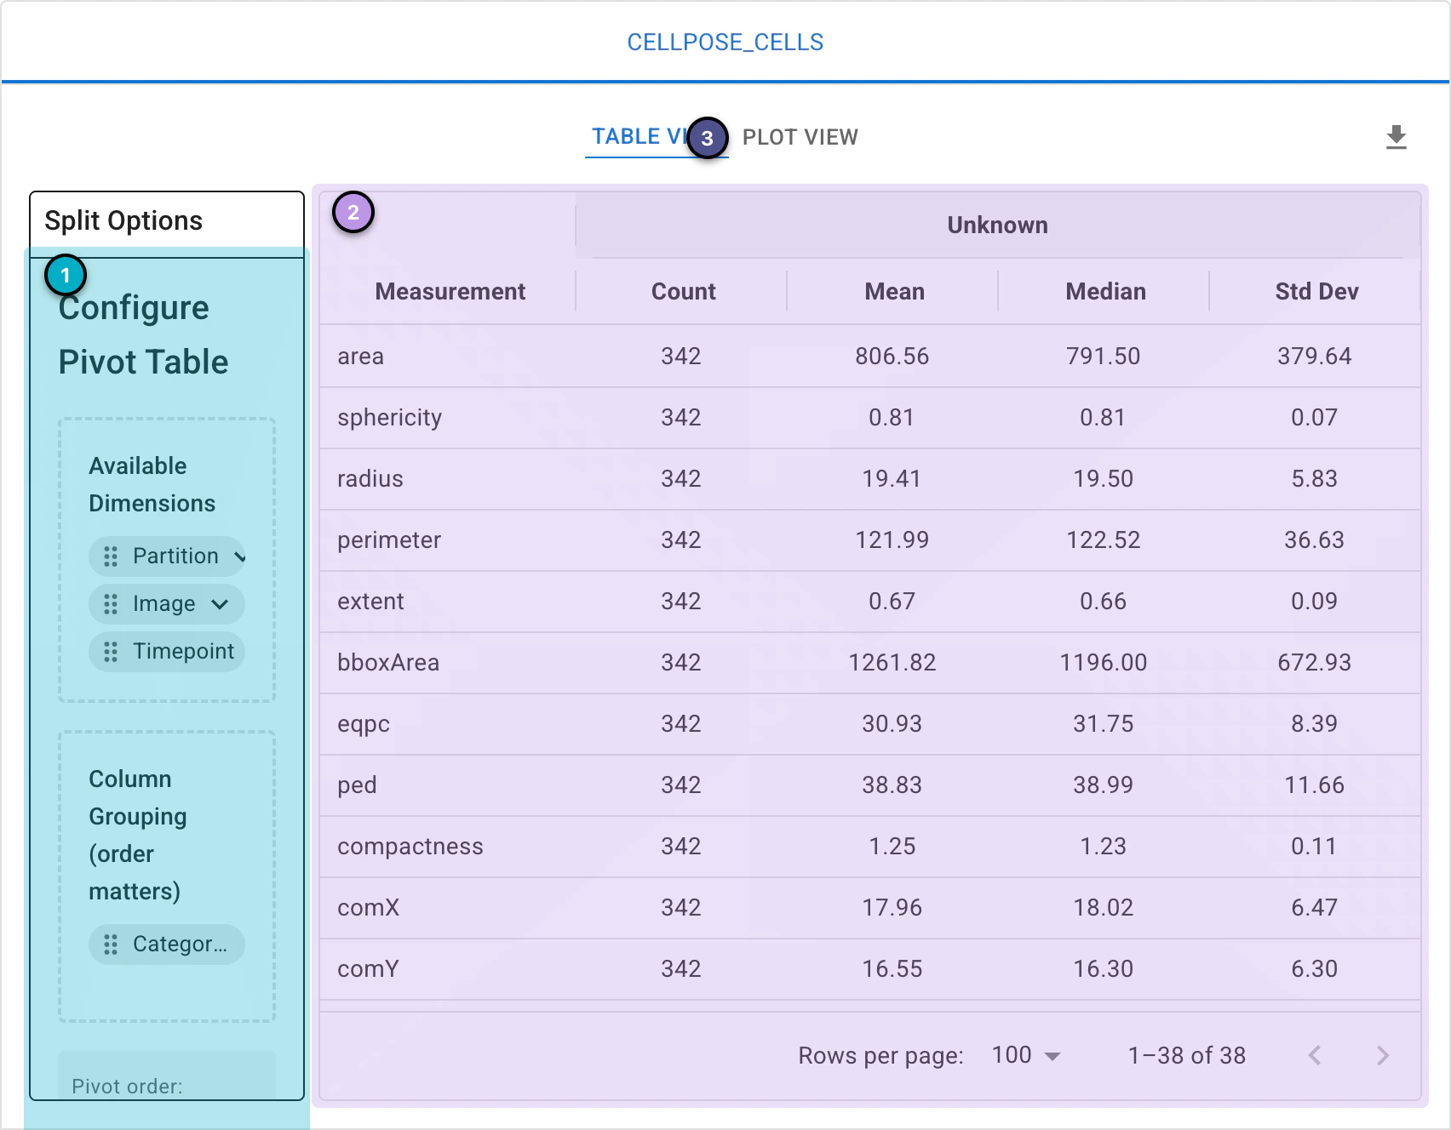1451x1130 pixels.
Task: Switch to the Table View tab
Action: coord(656,137)
